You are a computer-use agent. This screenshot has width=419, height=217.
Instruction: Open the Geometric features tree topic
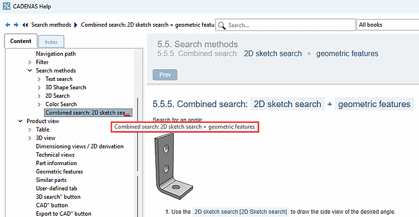(x=59, y=172)
